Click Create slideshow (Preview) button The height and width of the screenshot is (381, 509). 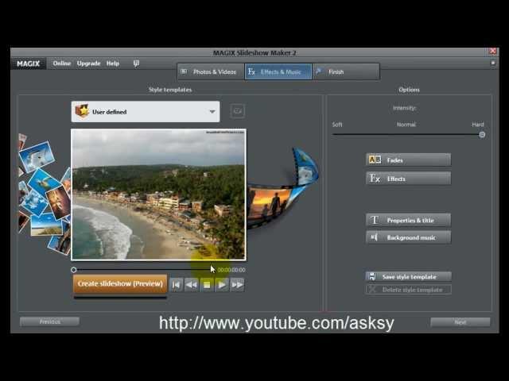pyautogui.click(x=120, y=284)
